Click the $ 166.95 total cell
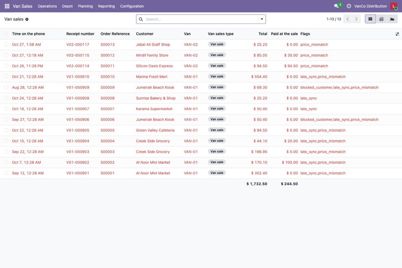 click(x=259, y=152)
